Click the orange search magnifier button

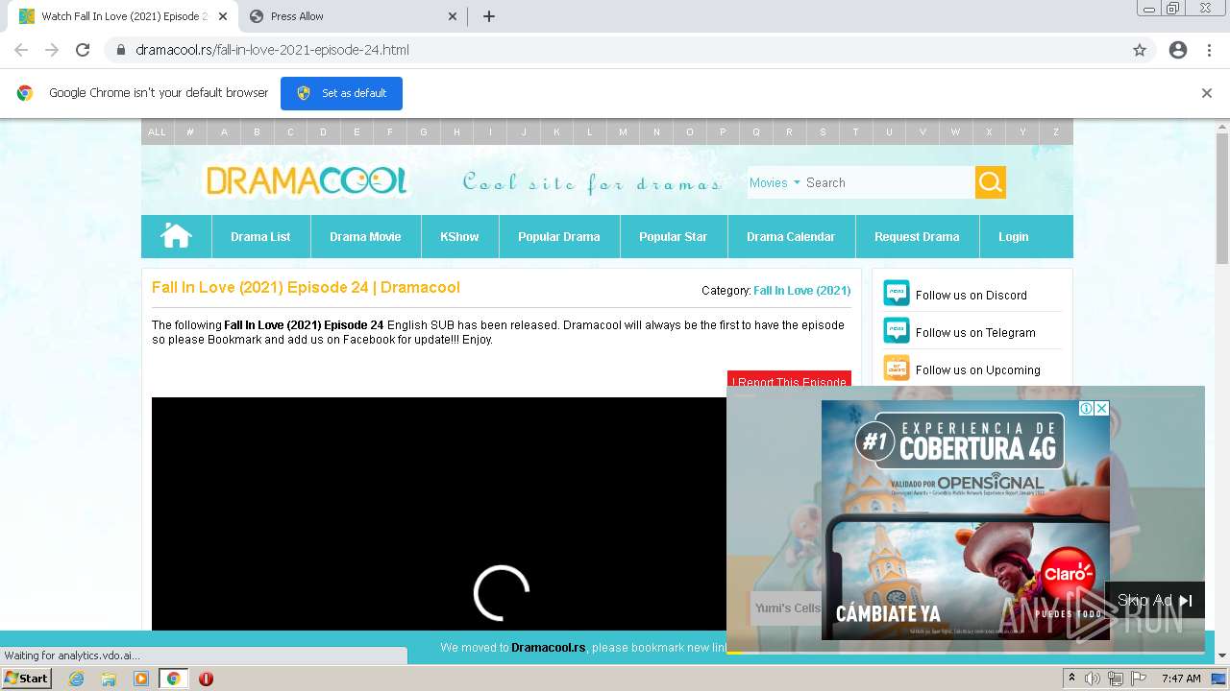coord(991,182)
